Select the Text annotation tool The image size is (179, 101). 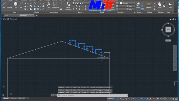coord(49,5)
